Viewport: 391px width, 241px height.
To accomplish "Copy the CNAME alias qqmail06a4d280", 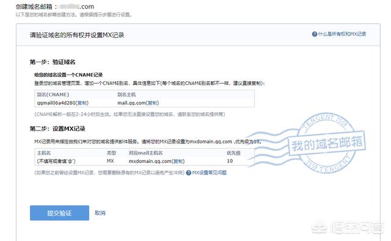I will (x=82, y=103).
